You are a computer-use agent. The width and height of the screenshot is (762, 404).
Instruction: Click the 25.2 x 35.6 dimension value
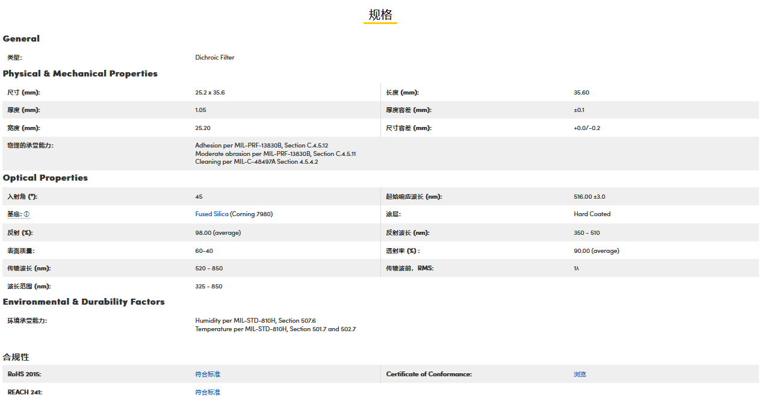[209, 93]
